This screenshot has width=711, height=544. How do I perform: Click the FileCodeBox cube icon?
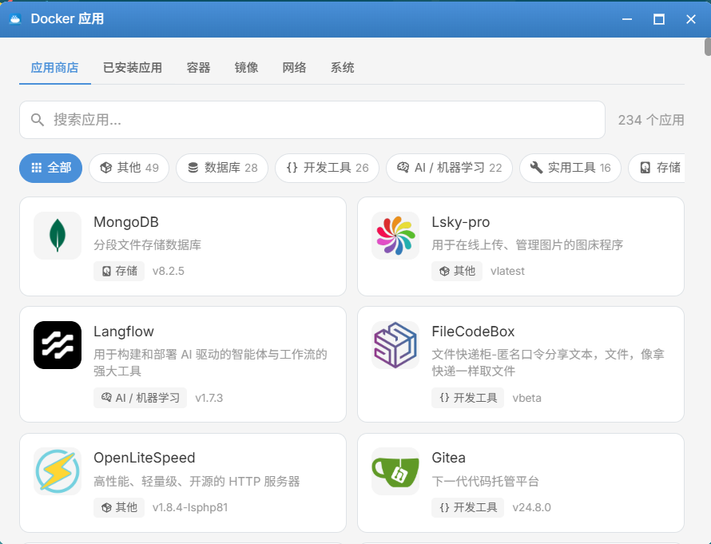(395, 345)
